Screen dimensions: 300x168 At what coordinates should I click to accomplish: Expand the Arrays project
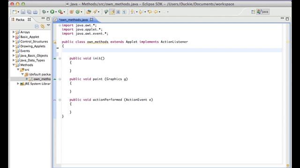point(14,32)
